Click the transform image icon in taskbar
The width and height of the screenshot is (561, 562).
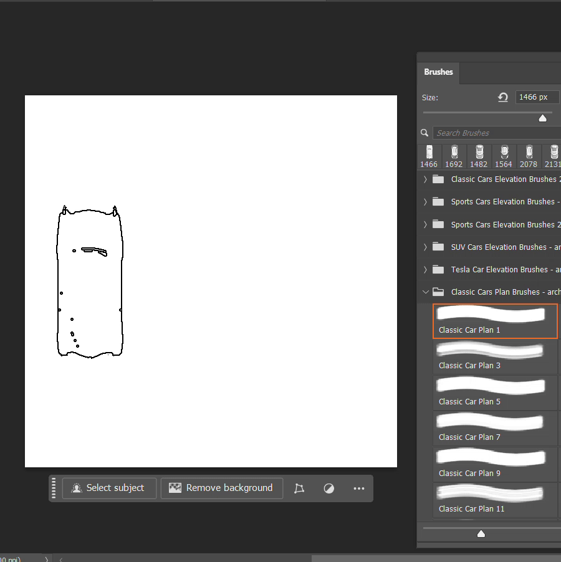coord(299,488)
